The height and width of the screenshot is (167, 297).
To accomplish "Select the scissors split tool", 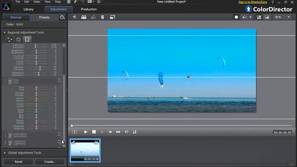I will tap(75, 17).
